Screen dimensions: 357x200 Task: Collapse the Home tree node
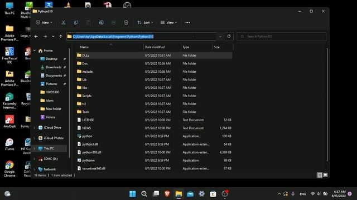pos(35,51)
